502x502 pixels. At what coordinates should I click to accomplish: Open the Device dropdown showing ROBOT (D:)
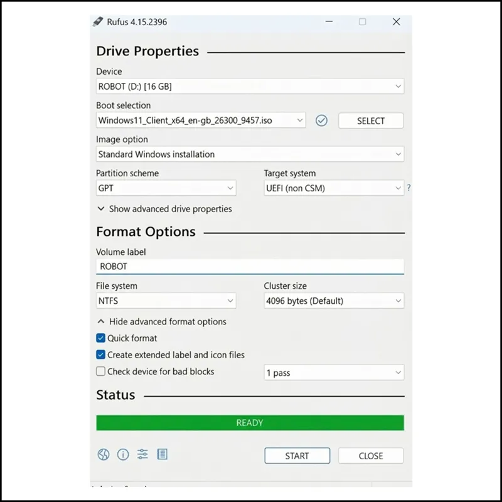click(x=250, y=87)
